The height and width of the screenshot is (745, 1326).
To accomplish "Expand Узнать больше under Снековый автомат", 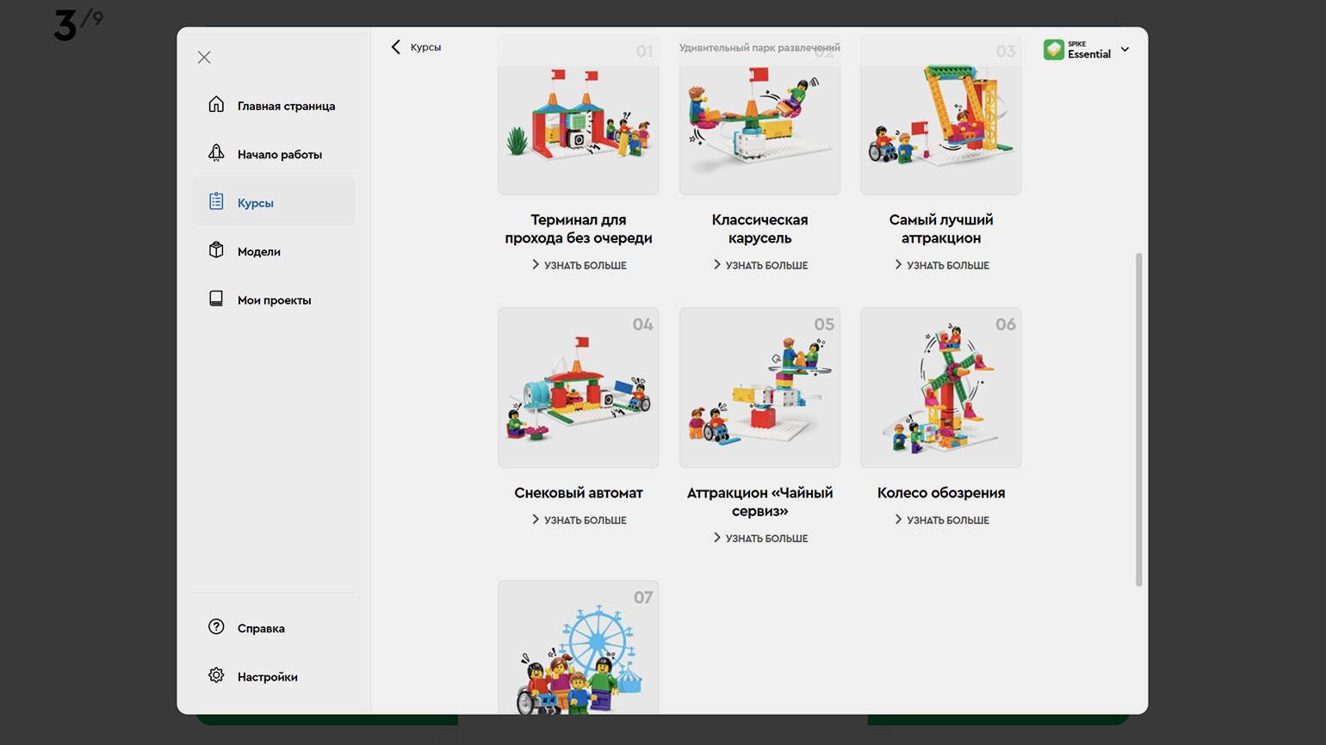I will (x=579, y=520).
